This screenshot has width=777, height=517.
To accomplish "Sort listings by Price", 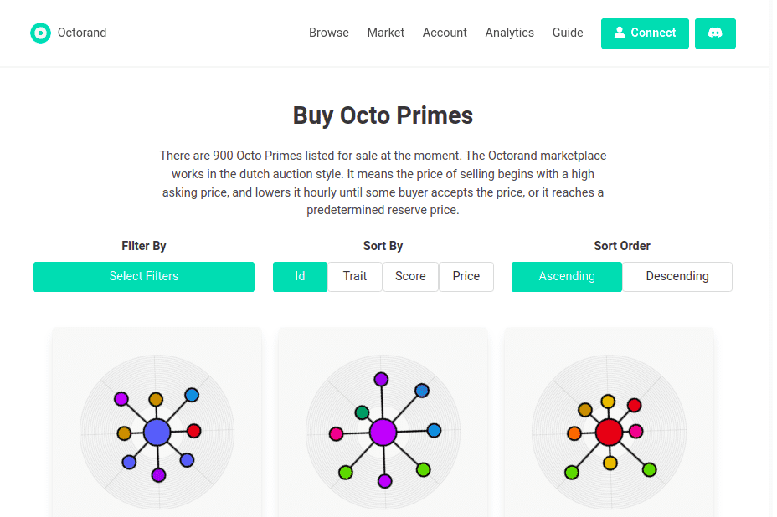I will (466, 277).
